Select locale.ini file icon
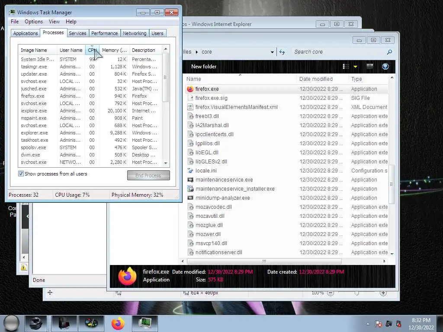The height and width of the screenshot is (332, 443). pos(190,170)
